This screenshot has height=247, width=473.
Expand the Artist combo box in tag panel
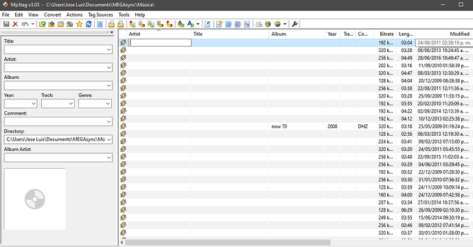tap(109, 67)
